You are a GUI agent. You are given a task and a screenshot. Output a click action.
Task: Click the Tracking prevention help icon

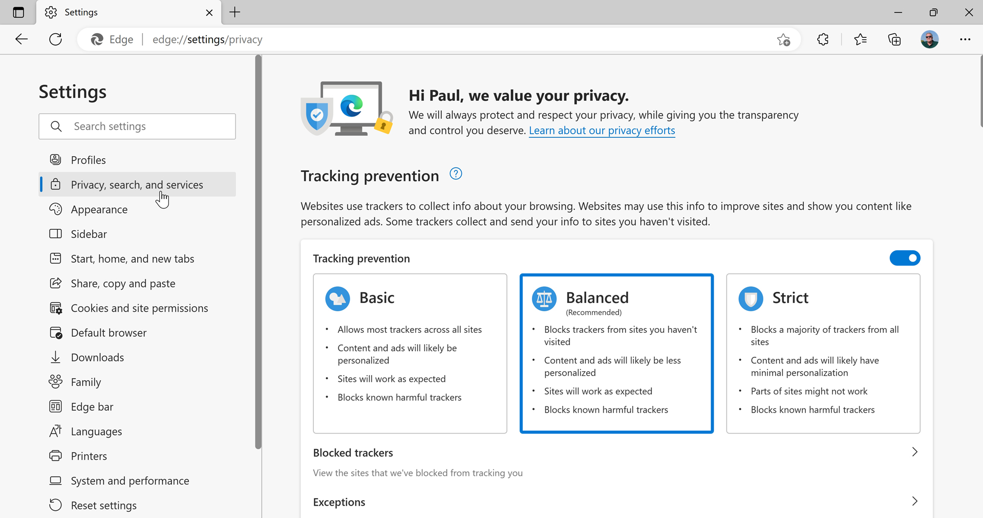pyautogui.click(x=456, y=174)
